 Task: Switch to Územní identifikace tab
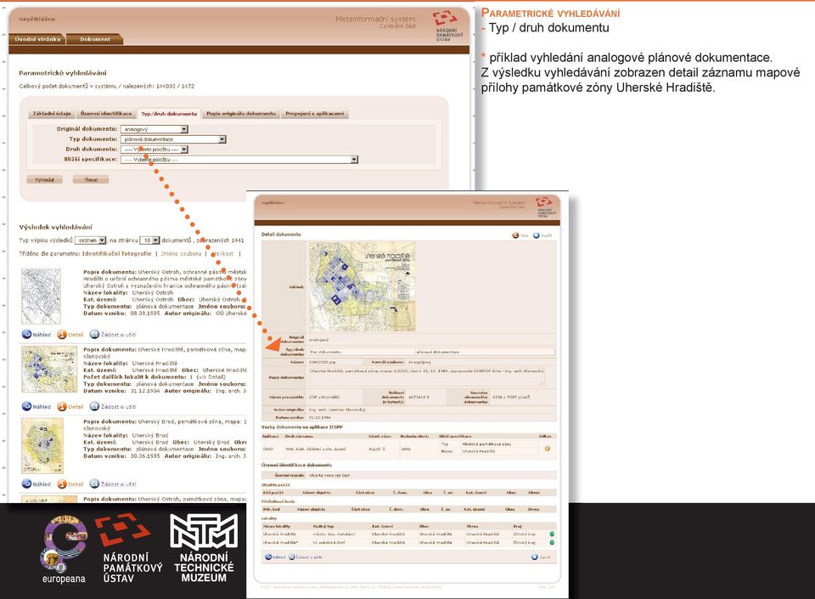(106, 113)
